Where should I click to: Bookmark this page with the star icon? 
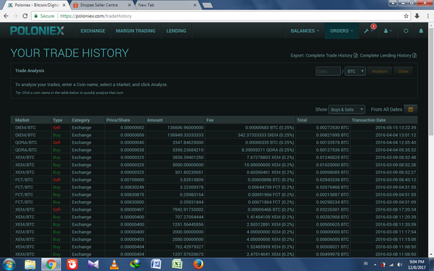click(x=406, y=16)
